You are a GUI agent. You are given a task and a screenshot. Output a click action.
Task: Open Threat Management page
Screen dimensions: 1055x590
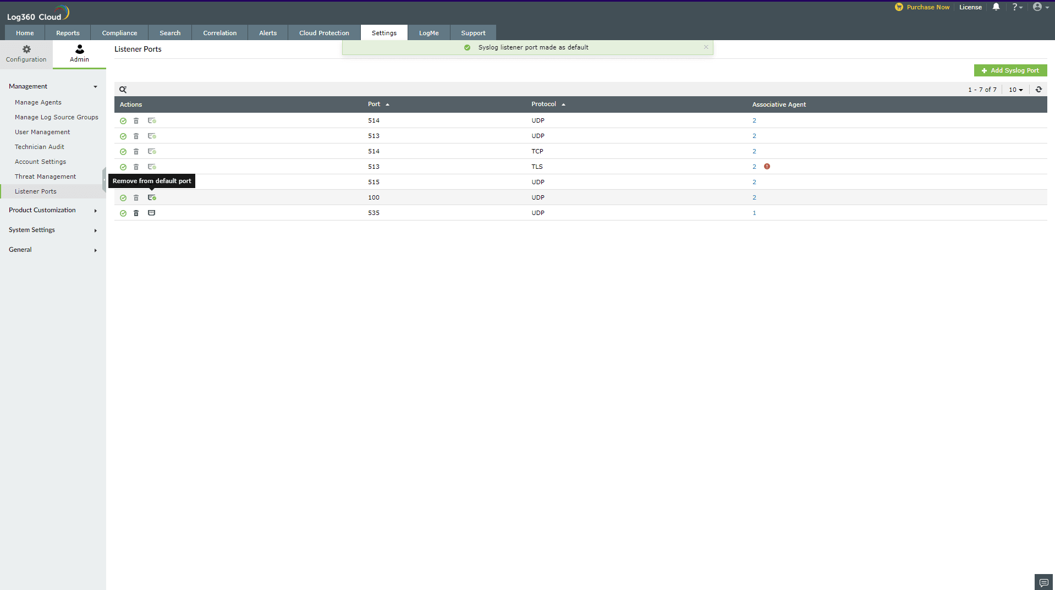tap(45, 177)
